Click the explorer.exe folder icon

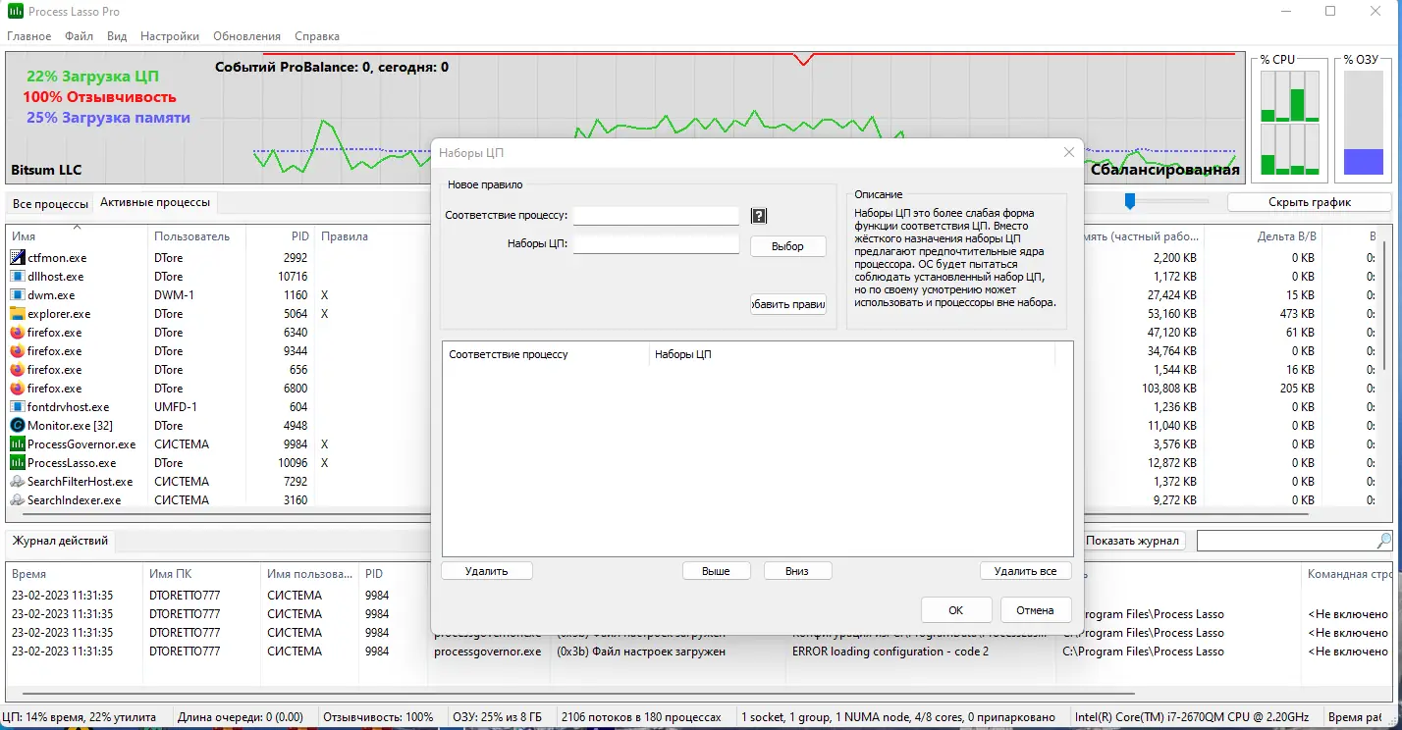(x=17, y=313)
